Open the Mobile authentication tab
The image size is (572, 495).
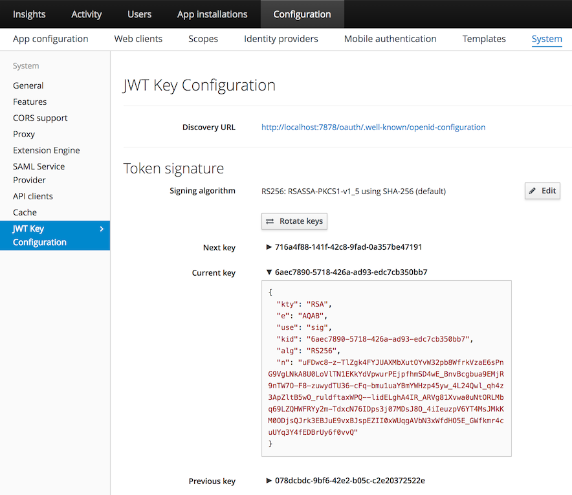click(390, 39)
